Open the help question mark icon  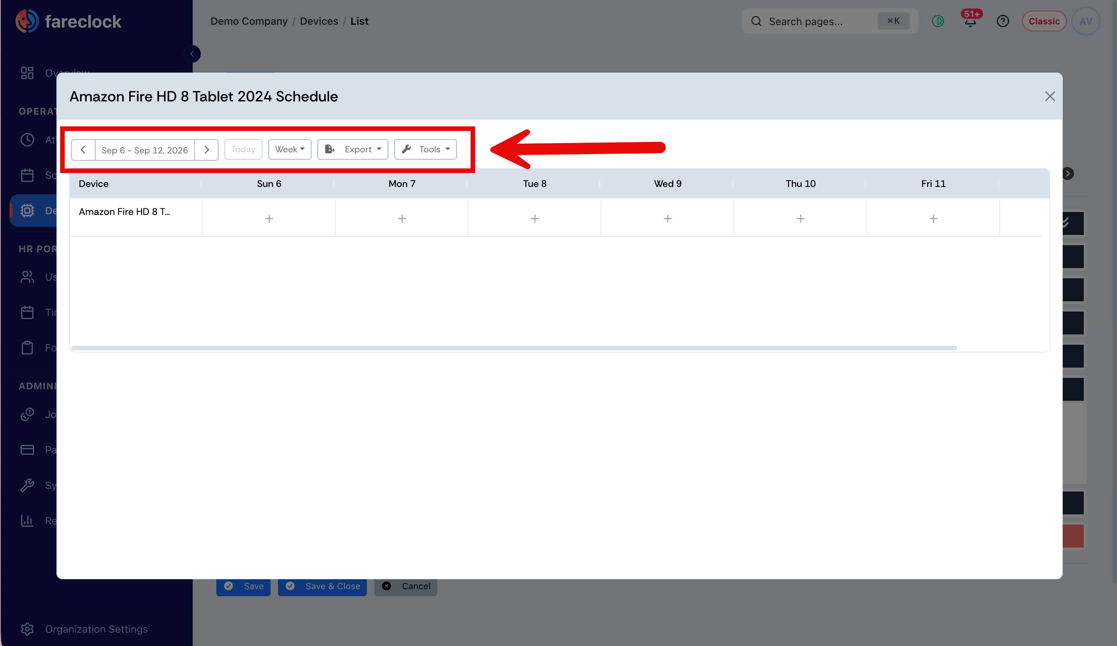tap(1003, 21)
